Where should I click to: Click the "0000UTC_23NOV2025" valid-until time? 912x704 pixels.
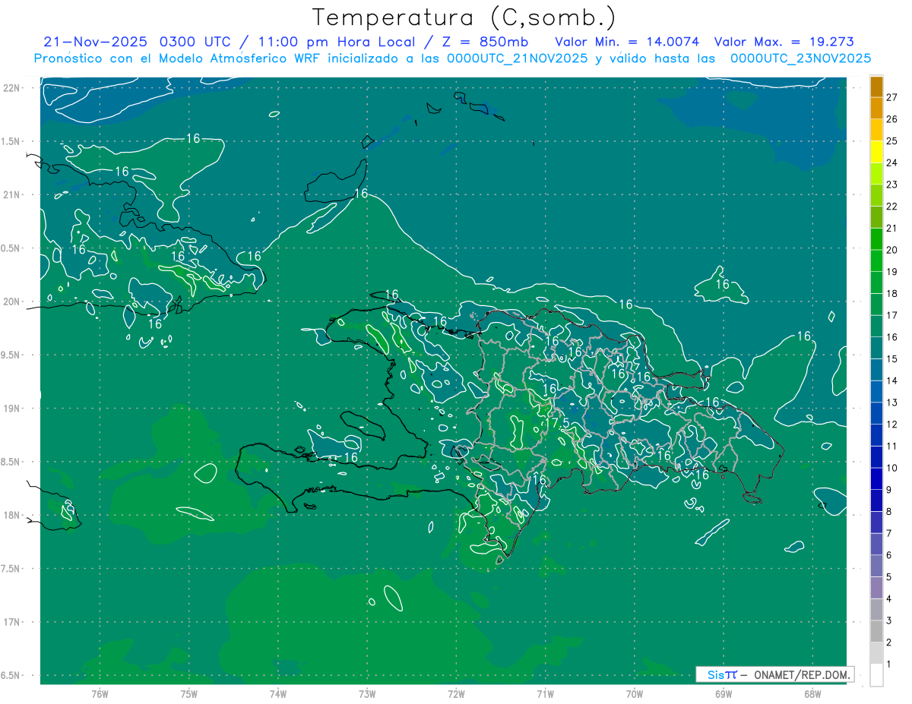click(x=800, y=58)
